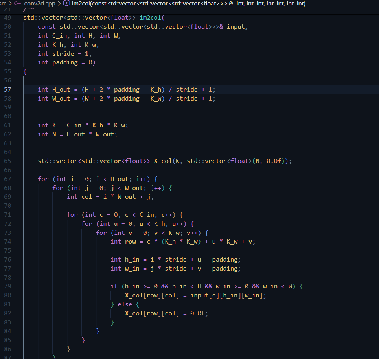Select the if keyword on line 79
The height and width of the screenshot is (359, 379).
tap(114, 286)
